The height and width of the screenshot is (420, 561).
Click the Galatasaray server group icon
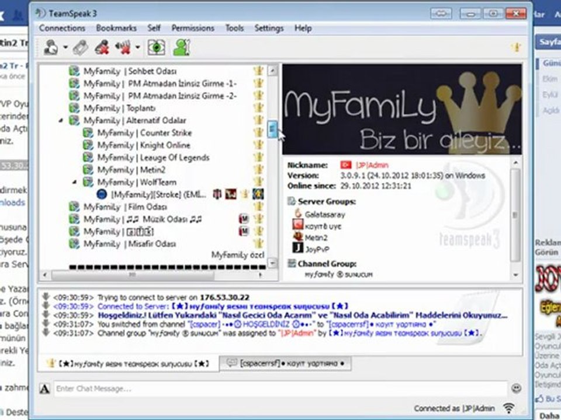297,213
